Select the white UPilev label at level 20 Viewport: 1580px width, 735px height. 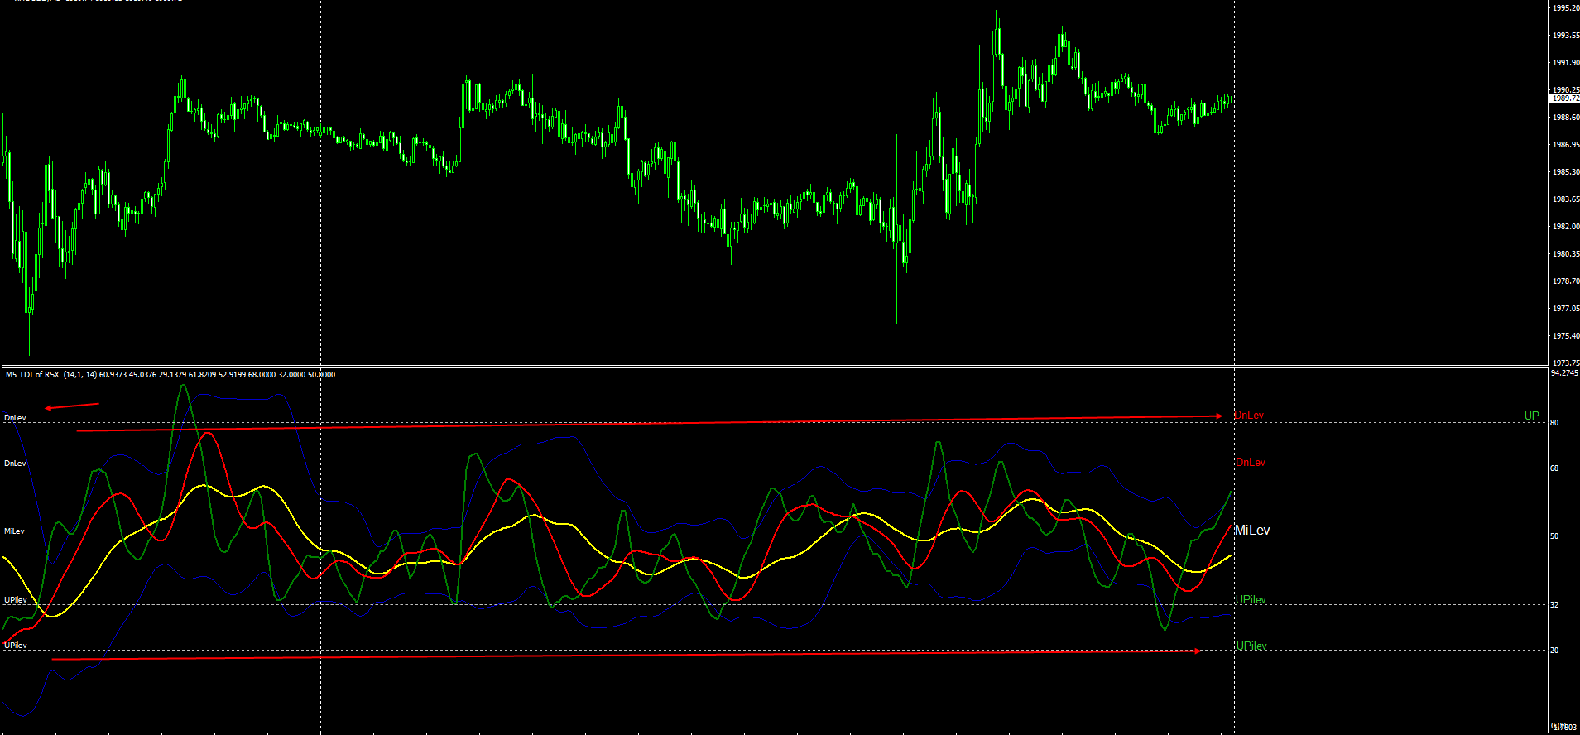coord(16,646)
